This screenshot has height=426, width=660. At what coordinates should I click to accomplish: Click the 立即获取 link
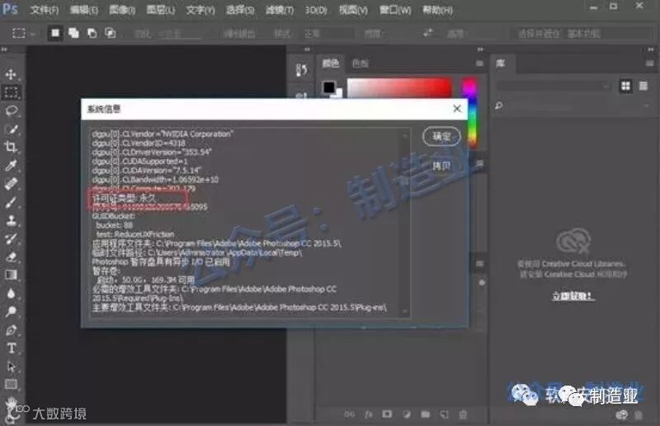point(573,296)
